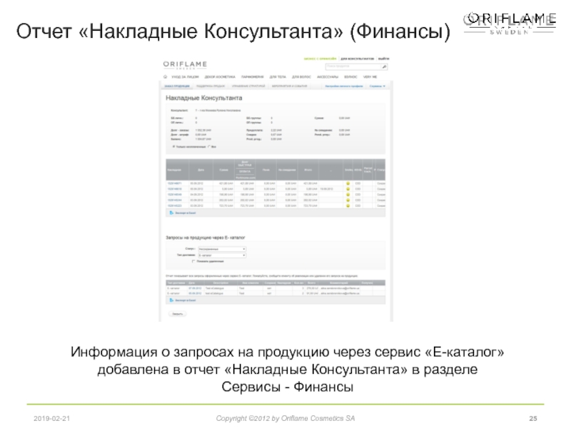Click the date 2019-02-21 in the footer
Viewport: 571px width, 428px height.
click(x=51, y=419)
